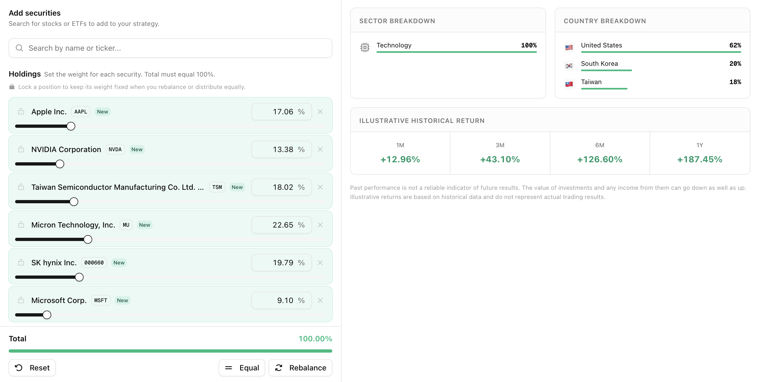Screen dimensions: 759x382
Task: Remove Microsoft Corp. from holdings
Action: [320, 300]
